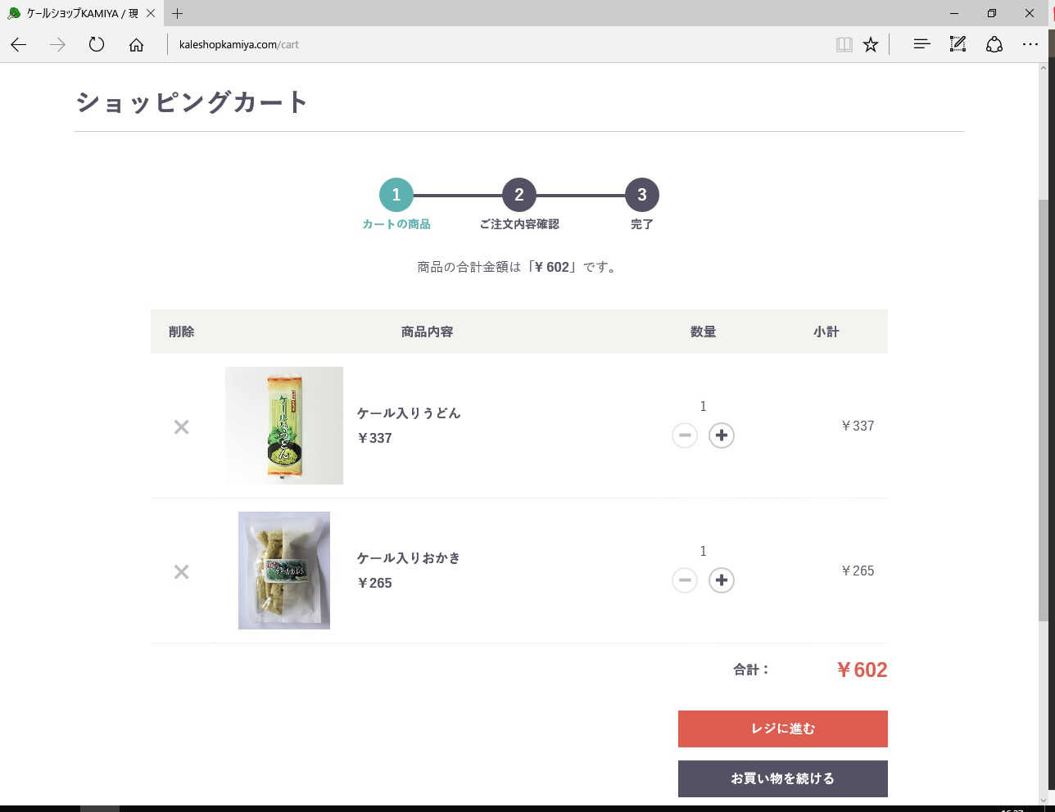This screenshot has width=1055, height=812.
Task: Go to browser home page
Action: click(136, 45)
